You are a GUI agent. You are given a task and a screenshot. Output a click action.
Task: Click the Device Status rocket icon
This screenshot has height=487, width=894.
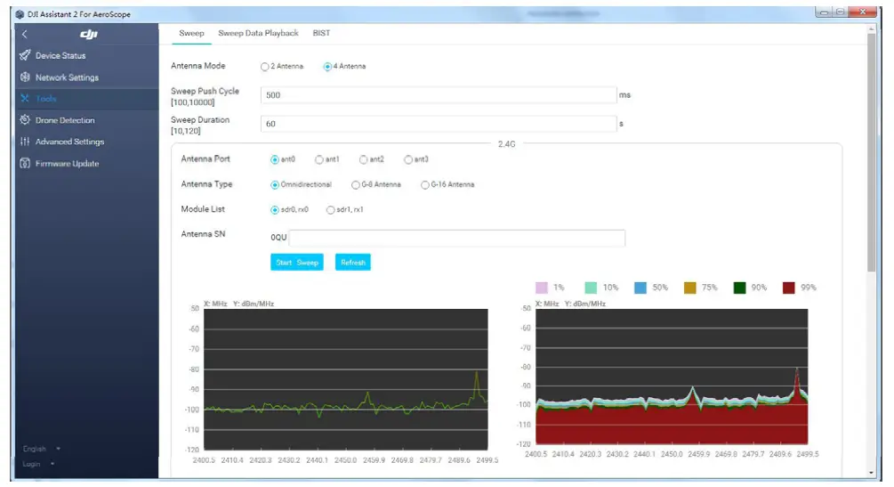(x=24, y=55)
